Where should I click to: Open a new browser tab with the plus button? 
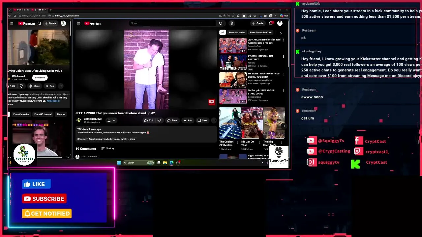pyautogui.click(x=50, y=10)
